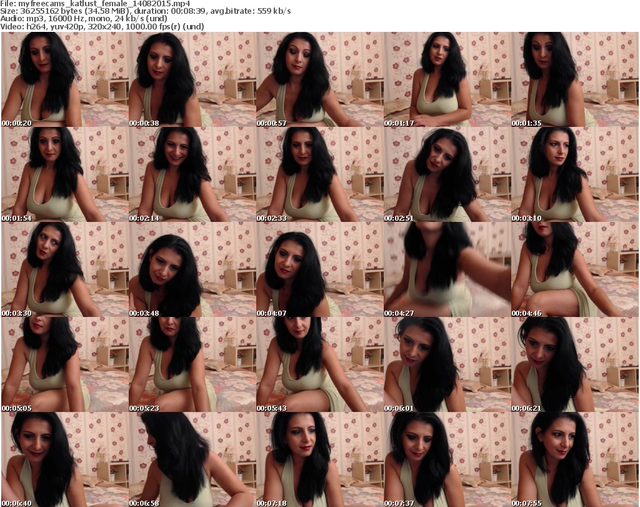Open the frame stamped 00:03:10
This screenshot has width=640, height=507.
(575, 174)
